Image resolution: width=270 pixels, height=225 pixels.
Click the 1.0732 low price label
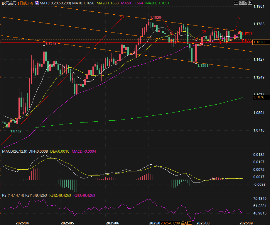[x=16, y=131]
